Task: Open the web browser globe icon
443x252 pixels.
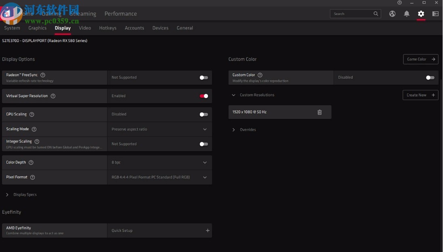Action: click(392, 14)
